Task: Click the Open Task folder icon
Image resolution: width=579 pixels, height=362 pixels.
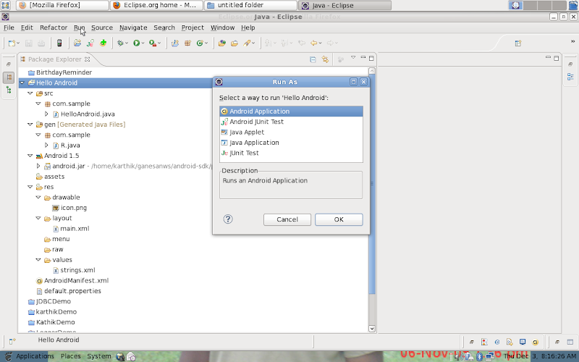Action: coord(234,43)
